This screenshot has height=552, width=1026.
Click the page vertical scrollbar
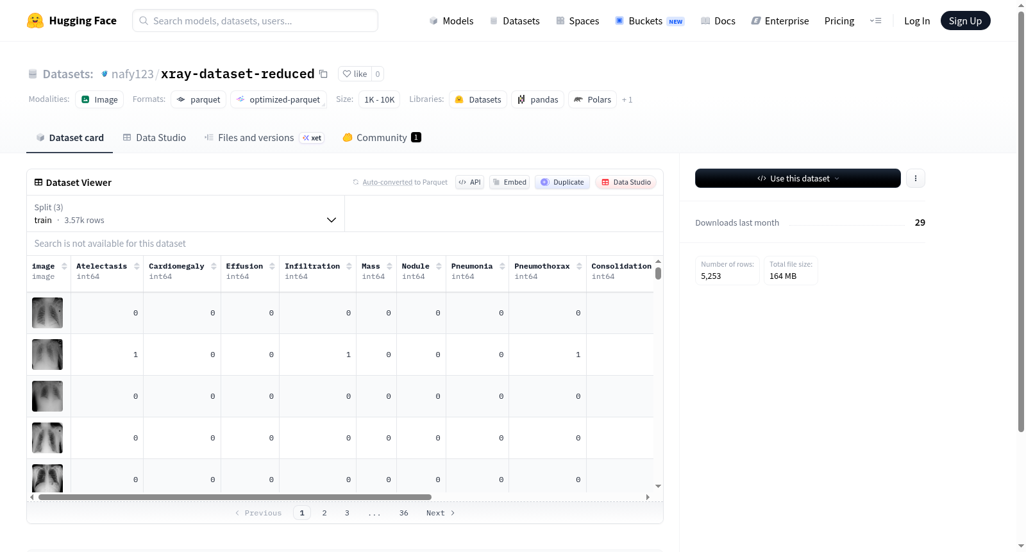(x=1021, y=221)
